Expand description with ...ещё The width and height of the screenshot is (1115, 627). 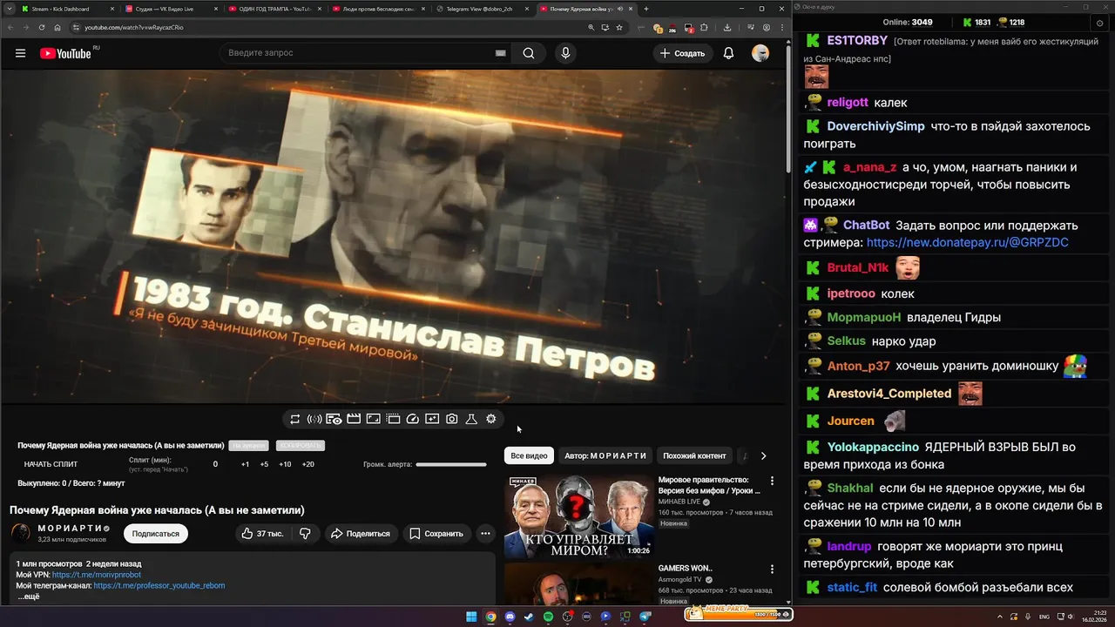29,597
